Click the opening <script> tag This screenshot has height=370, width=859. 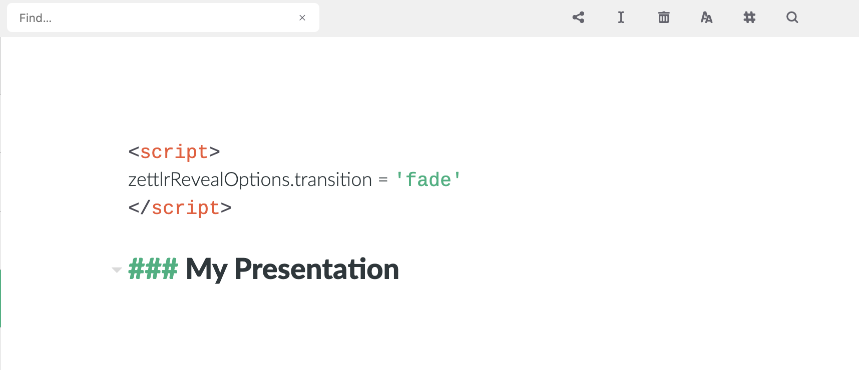(x=174, y=151)
